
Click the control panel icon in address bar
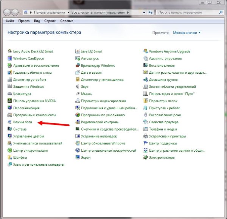(x=26, y=12)
